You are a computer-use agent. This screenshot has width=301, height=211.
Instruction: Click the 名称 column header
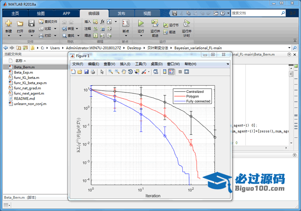click(x=19, y=61)
